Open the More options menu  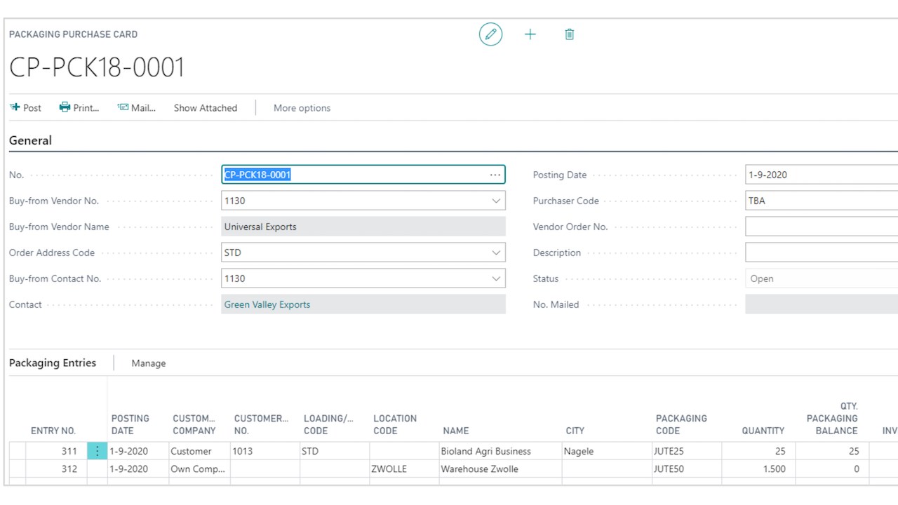302,108
